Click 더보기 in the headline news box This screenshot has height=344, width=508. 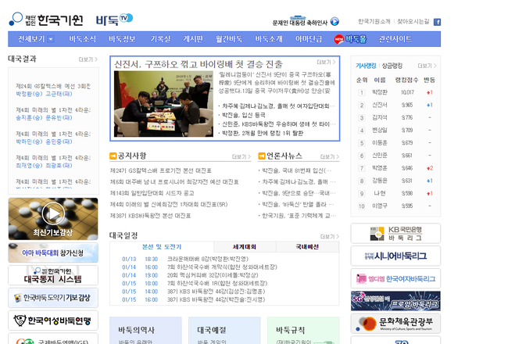[x=326, y=62]
